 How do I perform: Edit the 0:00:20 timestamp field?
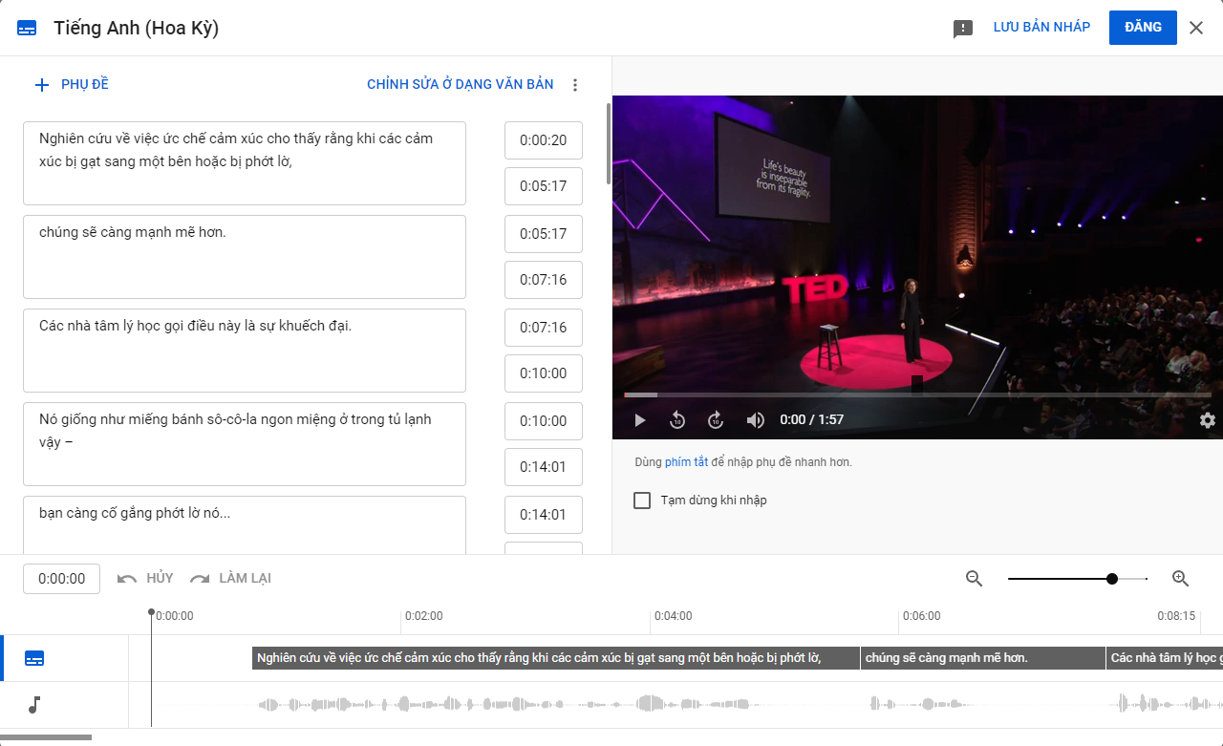543,139
